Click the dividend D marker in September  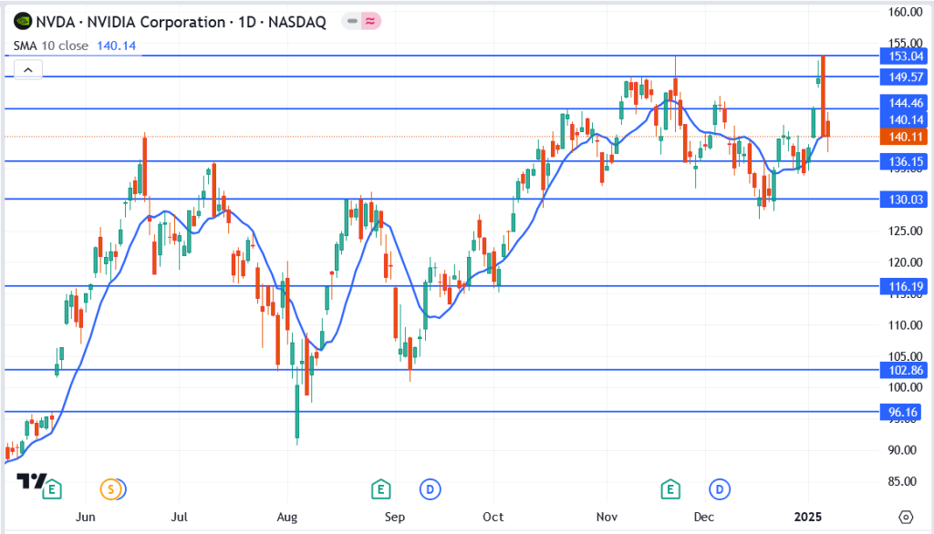tap(430, 489)
